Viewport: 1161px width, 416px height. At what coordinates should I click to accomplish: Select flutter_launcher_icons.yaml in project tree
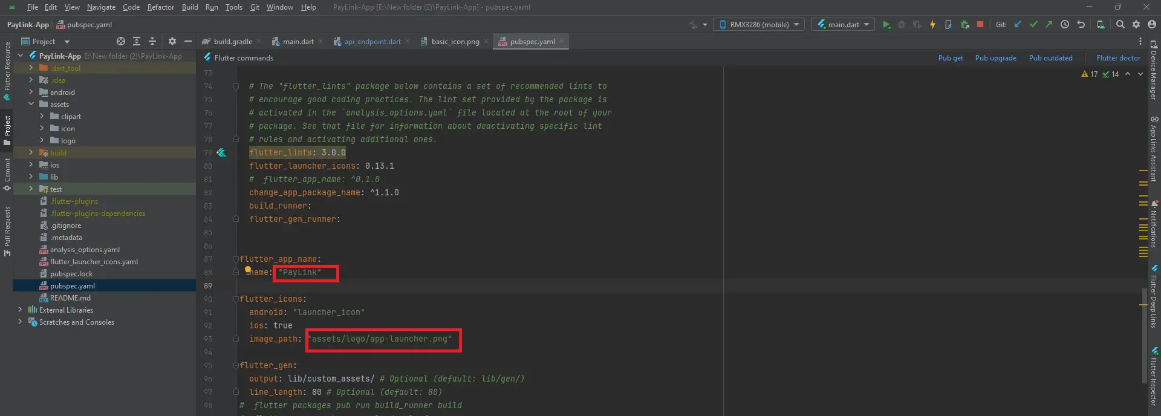(x=94, y=262)
